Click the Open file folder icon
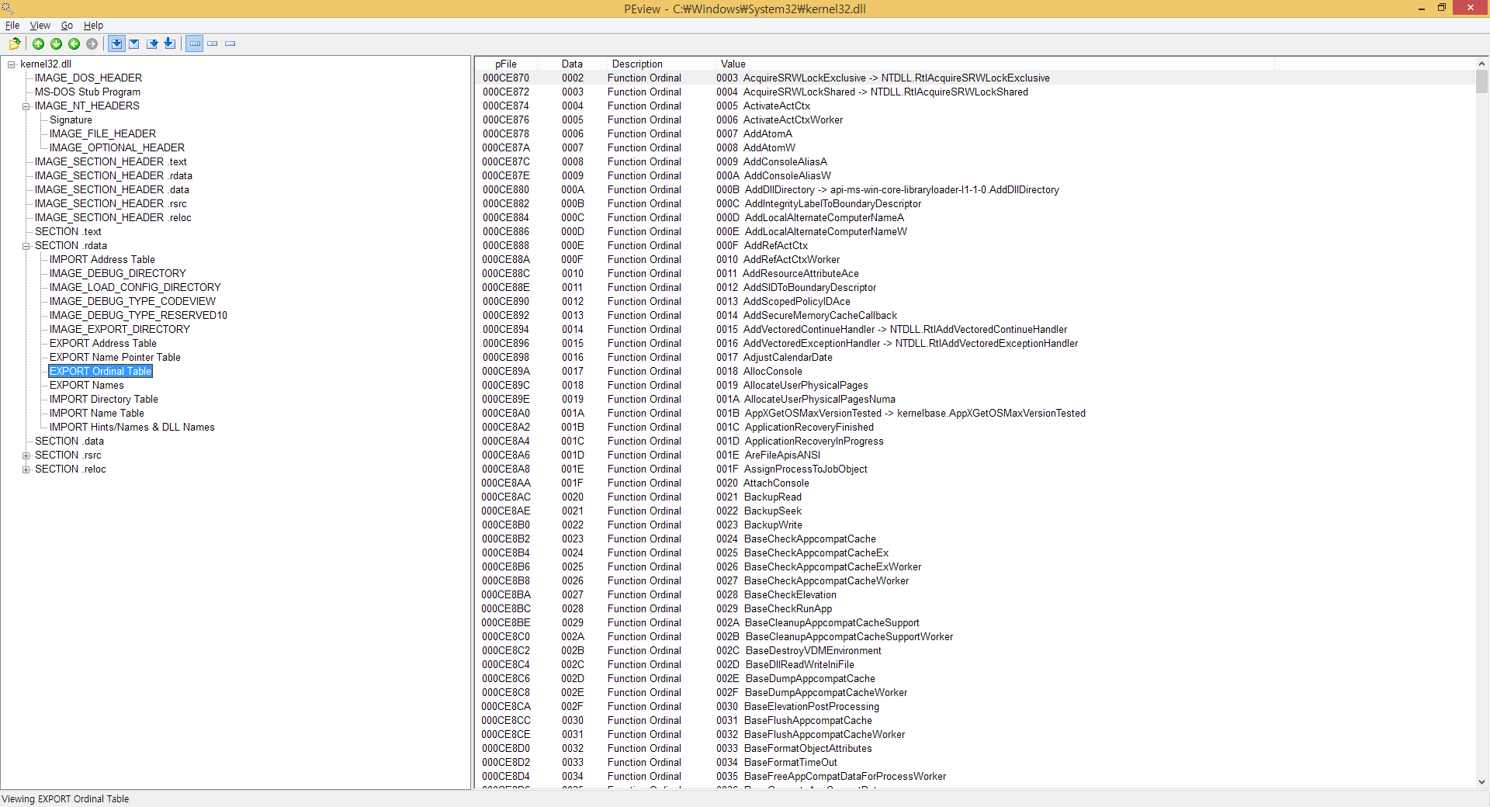 tap(15, 43)
